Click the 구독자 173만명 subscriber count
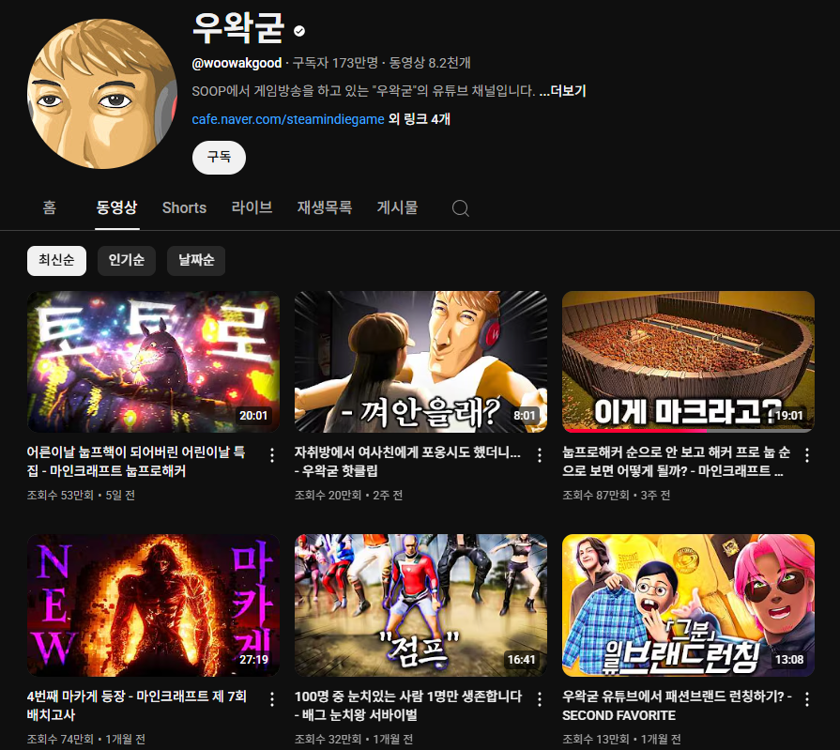The image size is (840, 750). 335,63
